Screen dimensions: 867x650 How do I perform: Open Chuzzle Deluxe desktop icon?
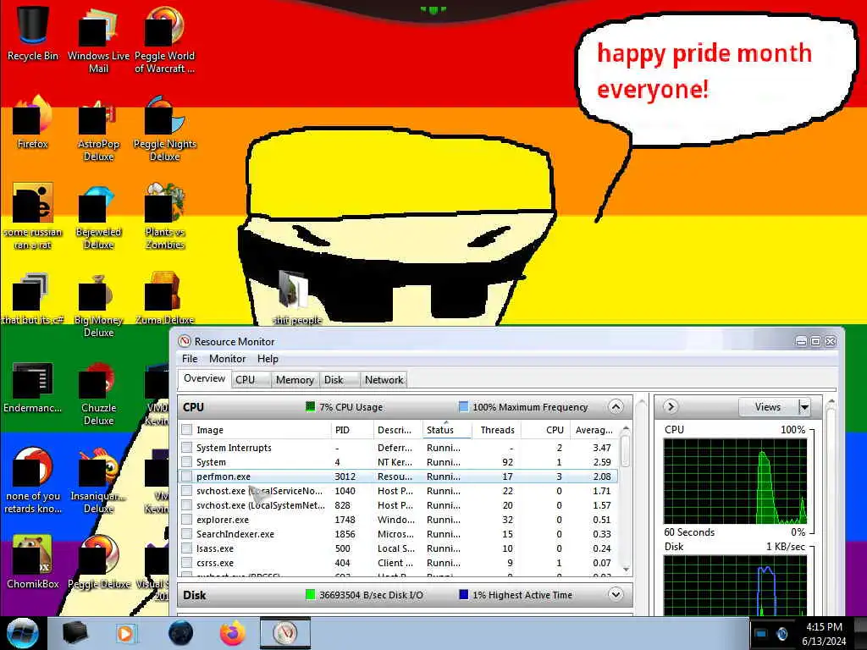[98, 394]
